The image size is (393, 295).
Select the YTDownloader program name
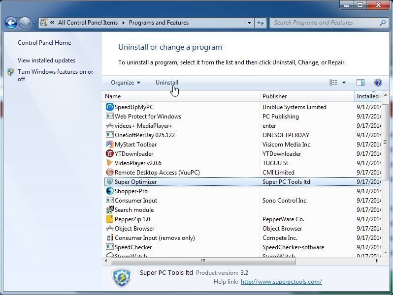(134, 154)
